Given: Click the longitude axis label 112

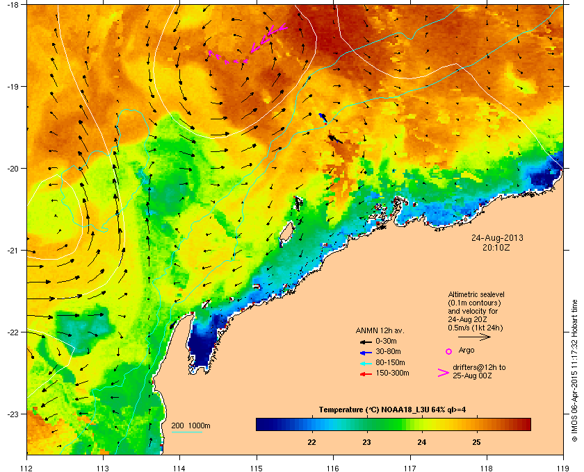Looking at the screenshot, I should pos(27,468).
